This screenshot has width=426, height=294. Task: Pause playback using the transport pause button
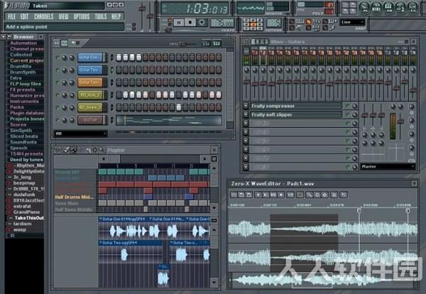coord(179,23)
